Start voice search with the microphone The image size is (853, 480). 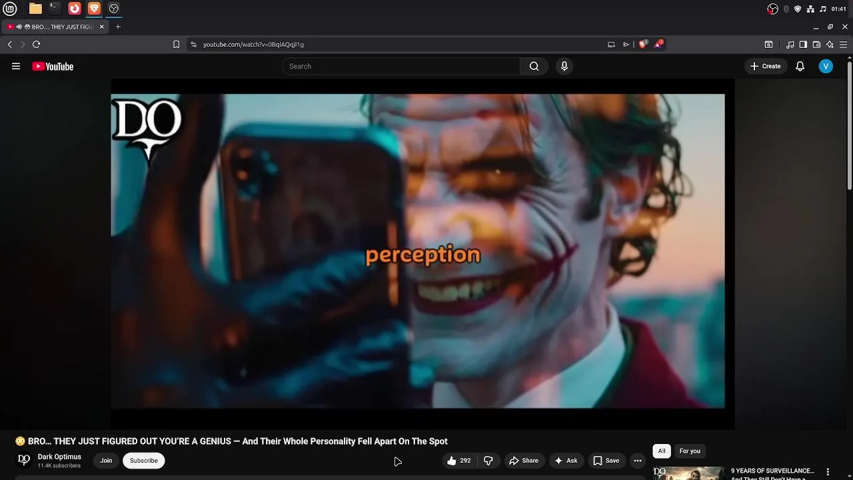point(564,66)
